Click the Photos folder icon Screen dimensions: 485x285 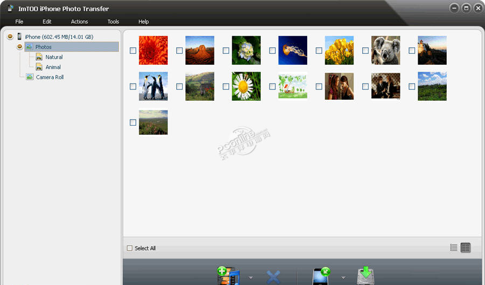[x=30, y=47]
